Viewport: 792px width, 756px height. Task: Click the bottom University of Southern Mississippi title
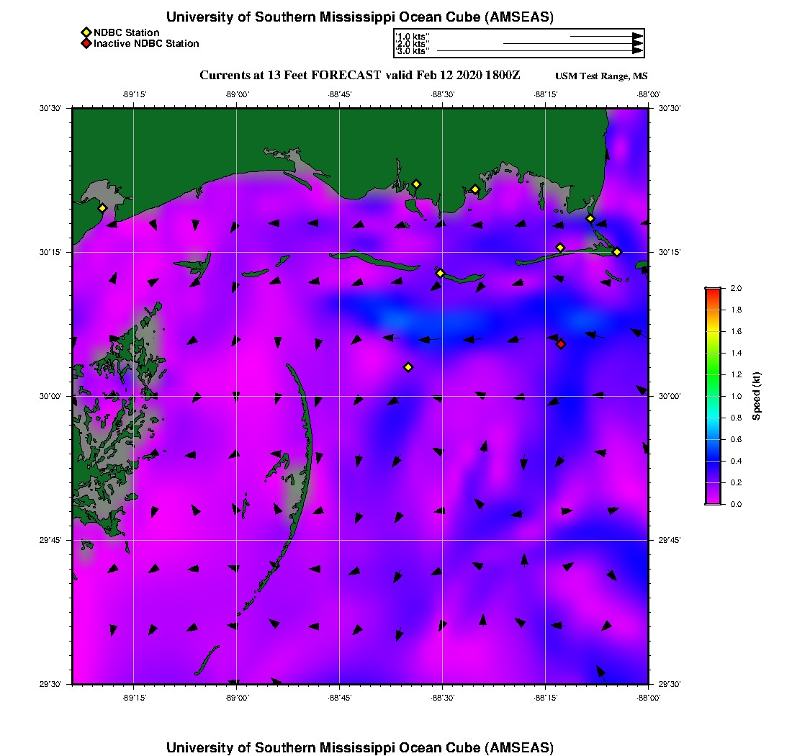(x=360, y=747)
